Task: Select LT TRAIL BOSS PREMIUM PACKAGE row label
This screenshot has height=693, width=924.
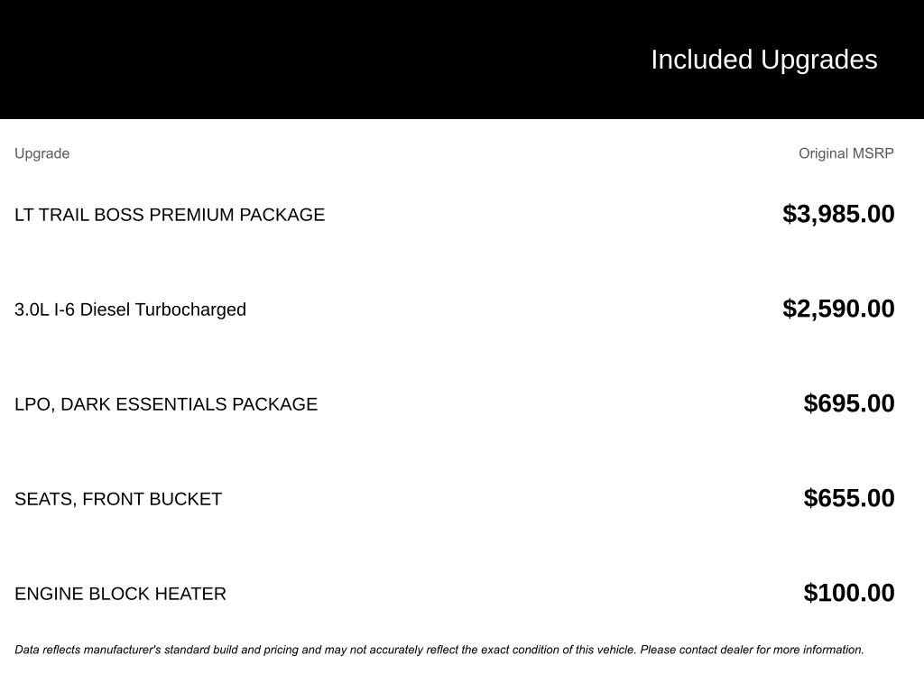Action: pyautogui.click(x=170, y=215)
